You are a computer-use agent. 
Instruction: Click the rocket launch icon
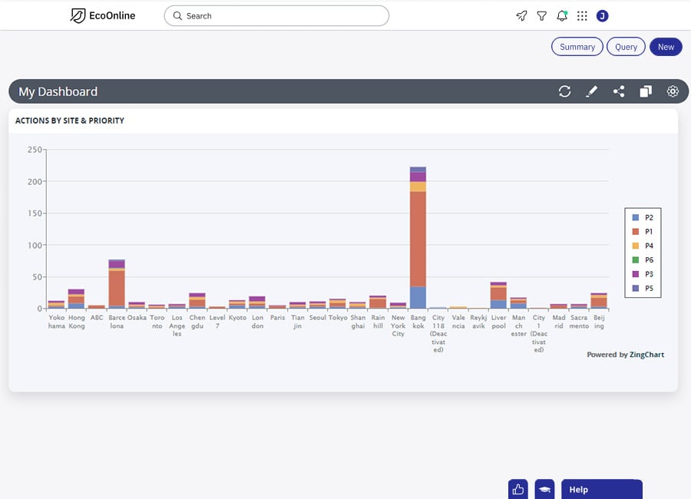521,15
